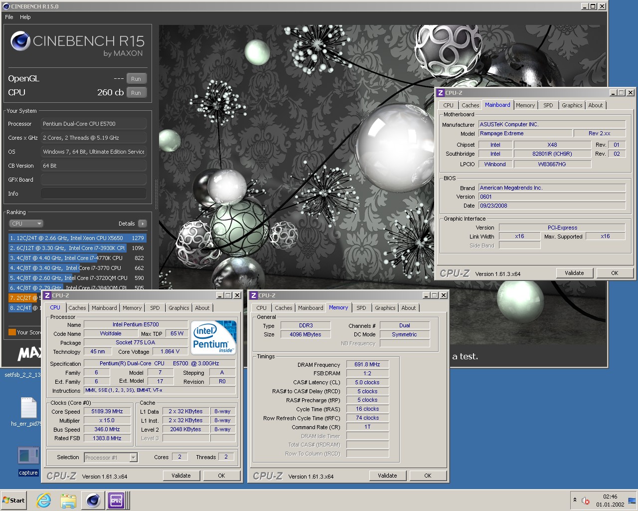This screenshot has height=511, width=638.
Task: Select the capture desktop icon
Action: tap(28, 462)
